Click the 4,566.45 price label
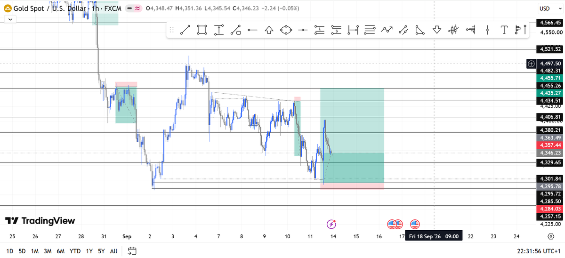 pyautogui.click(x=549, y=23)
